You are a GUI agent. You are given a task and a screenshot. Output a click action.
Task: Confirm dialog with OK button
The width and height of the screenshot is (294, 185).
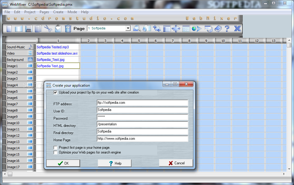tap(63, 163)
